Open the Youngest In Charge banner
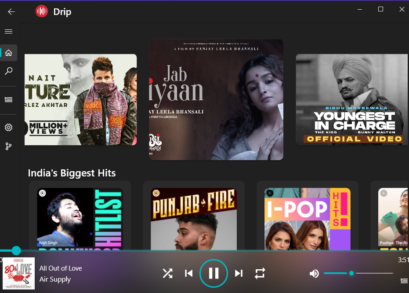409x293 pixels. (352, 99)
